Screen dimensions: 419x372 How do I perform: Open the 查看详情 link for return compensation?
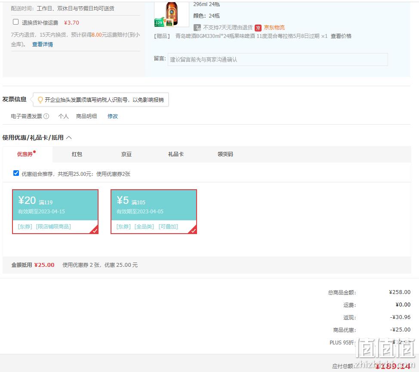(x=43, y=44)
